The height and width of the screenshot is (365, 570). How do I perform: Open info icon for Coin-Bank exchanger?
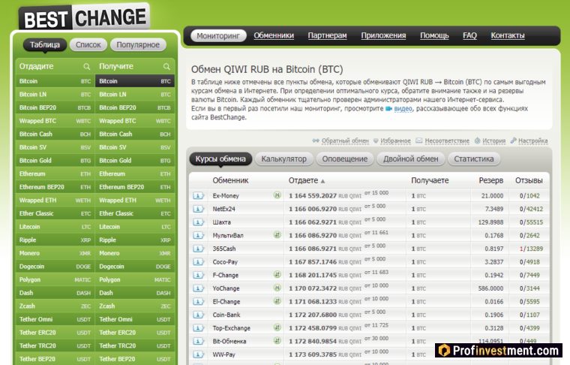click(199, 315)
